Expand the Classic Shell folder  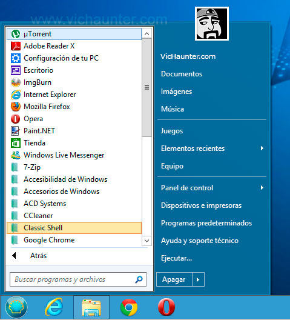click(x=74, y=228)
